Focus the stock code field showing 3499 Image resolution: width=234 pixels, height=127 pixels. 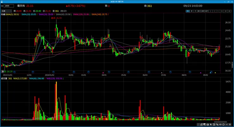tap(9, 6)
